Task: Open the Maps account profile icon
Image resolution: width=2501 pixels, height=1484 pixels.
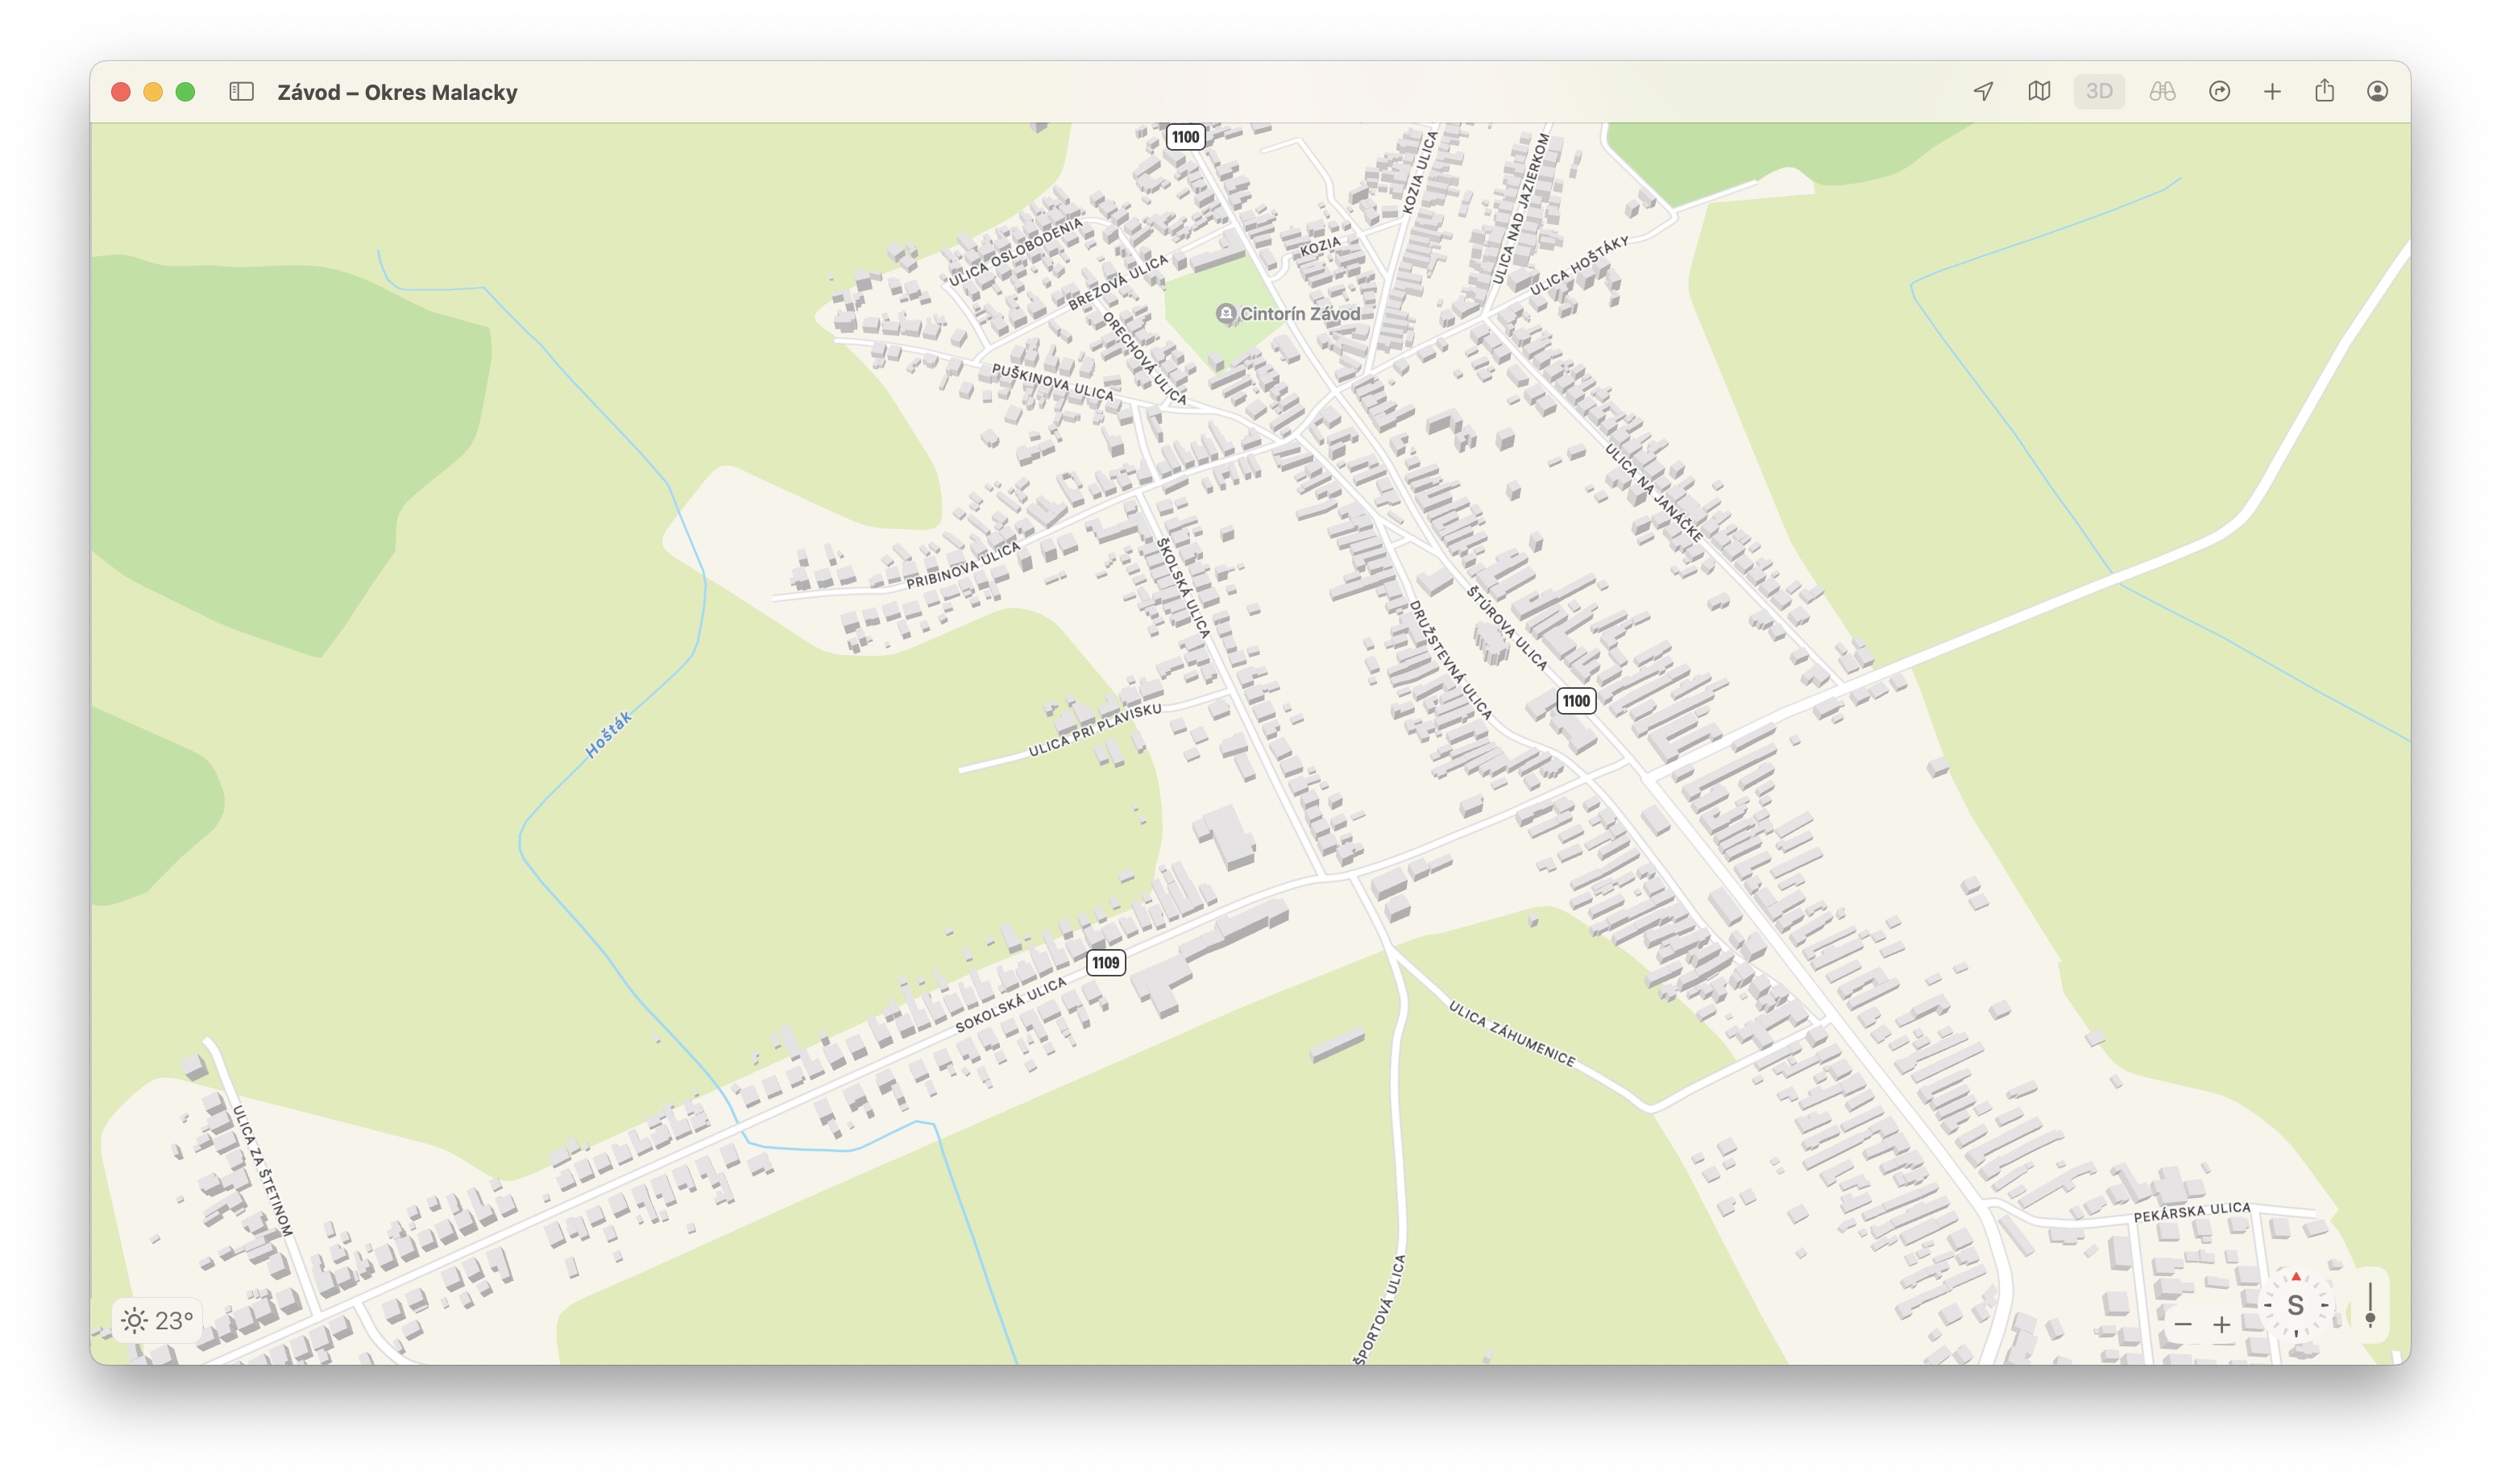Action: (2379, 91)
